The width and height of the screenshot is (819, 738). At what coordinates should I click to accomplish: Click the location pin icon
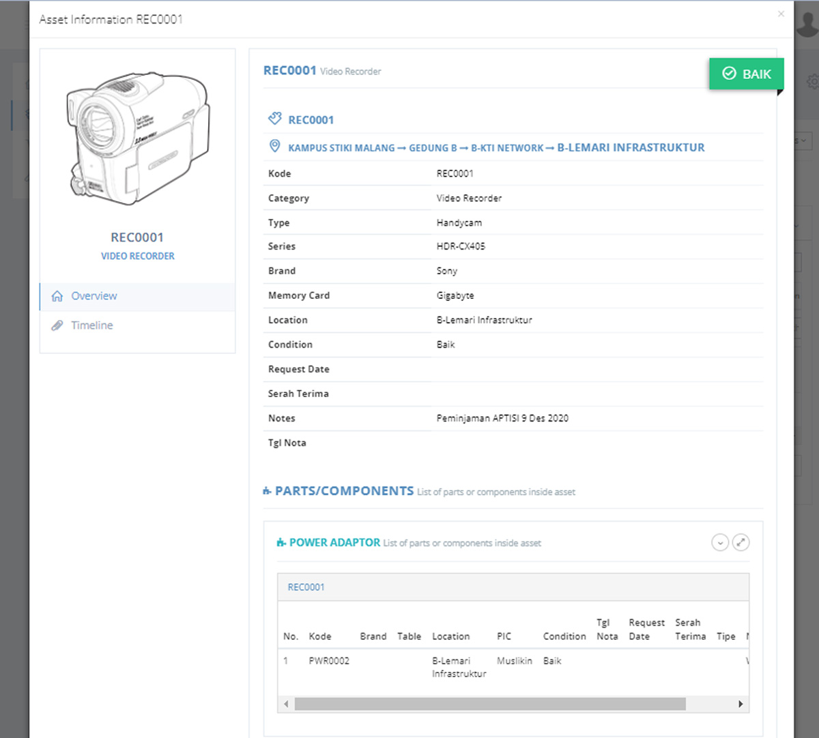274,146
